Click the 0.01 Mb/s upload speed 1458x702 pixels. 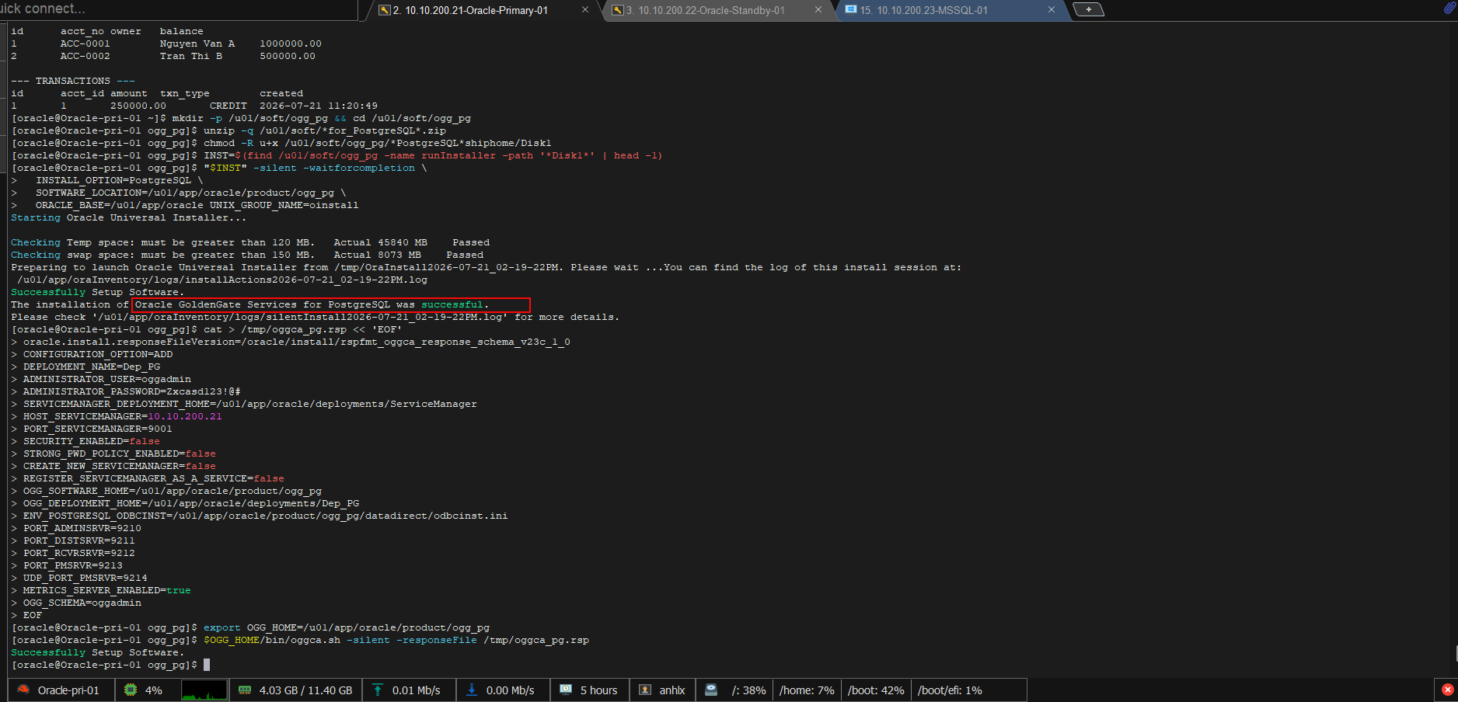[416, 690]
